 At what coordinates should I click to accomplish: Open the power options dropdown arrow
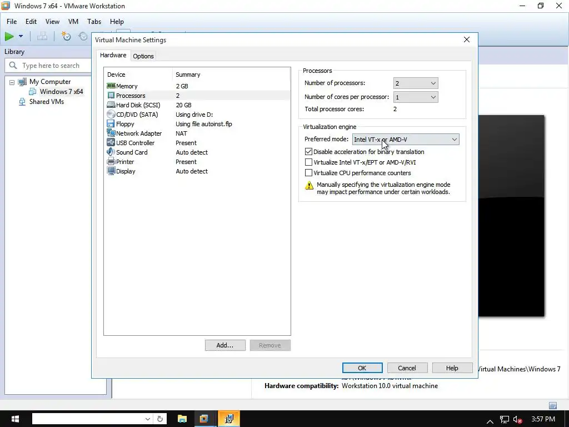(x=21, y=36)
